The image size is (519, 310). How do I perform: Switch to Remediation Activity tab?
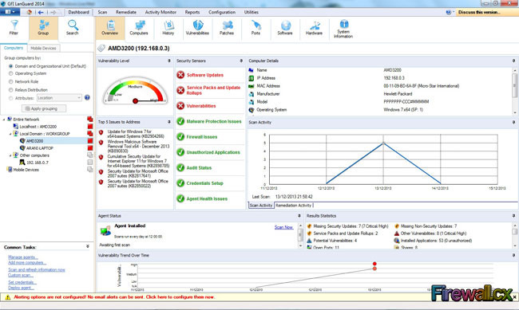(x=294, y=206)
